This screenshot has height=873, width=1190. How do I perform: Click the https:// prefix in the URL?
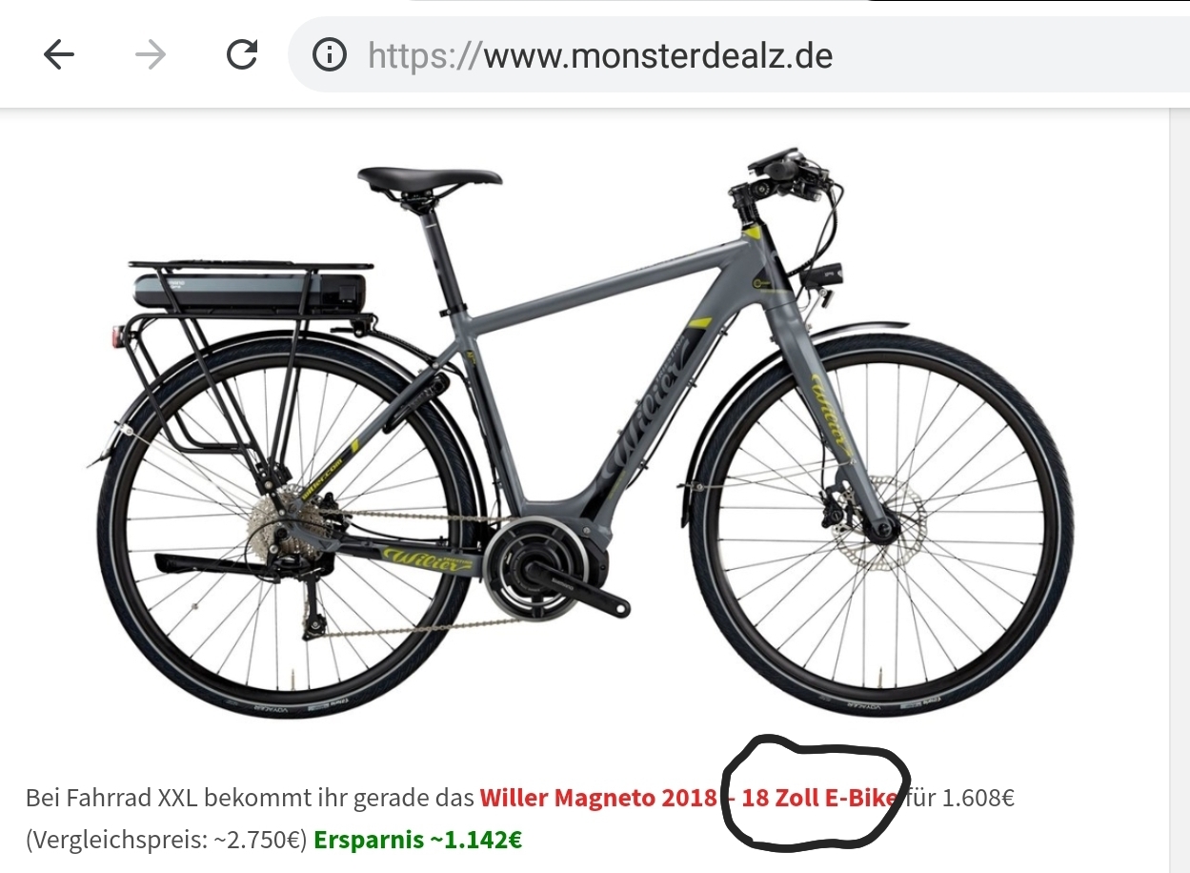(425, 55)
